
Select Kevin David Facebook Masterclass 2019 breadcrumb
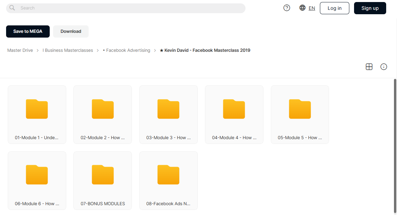(205, 50)
